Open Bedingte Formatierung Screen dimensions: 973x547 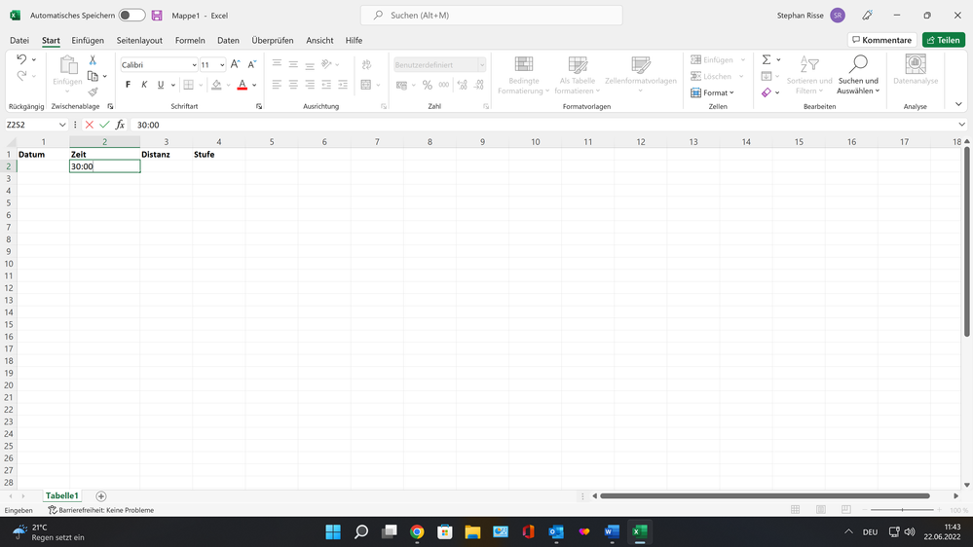click(524, 75)
